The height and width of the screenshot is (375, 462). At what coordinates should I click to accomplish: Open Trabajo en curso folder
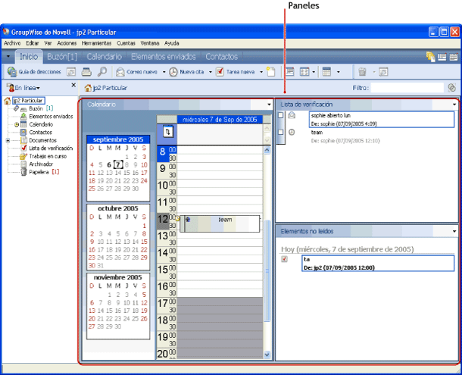tap(48, 156)
